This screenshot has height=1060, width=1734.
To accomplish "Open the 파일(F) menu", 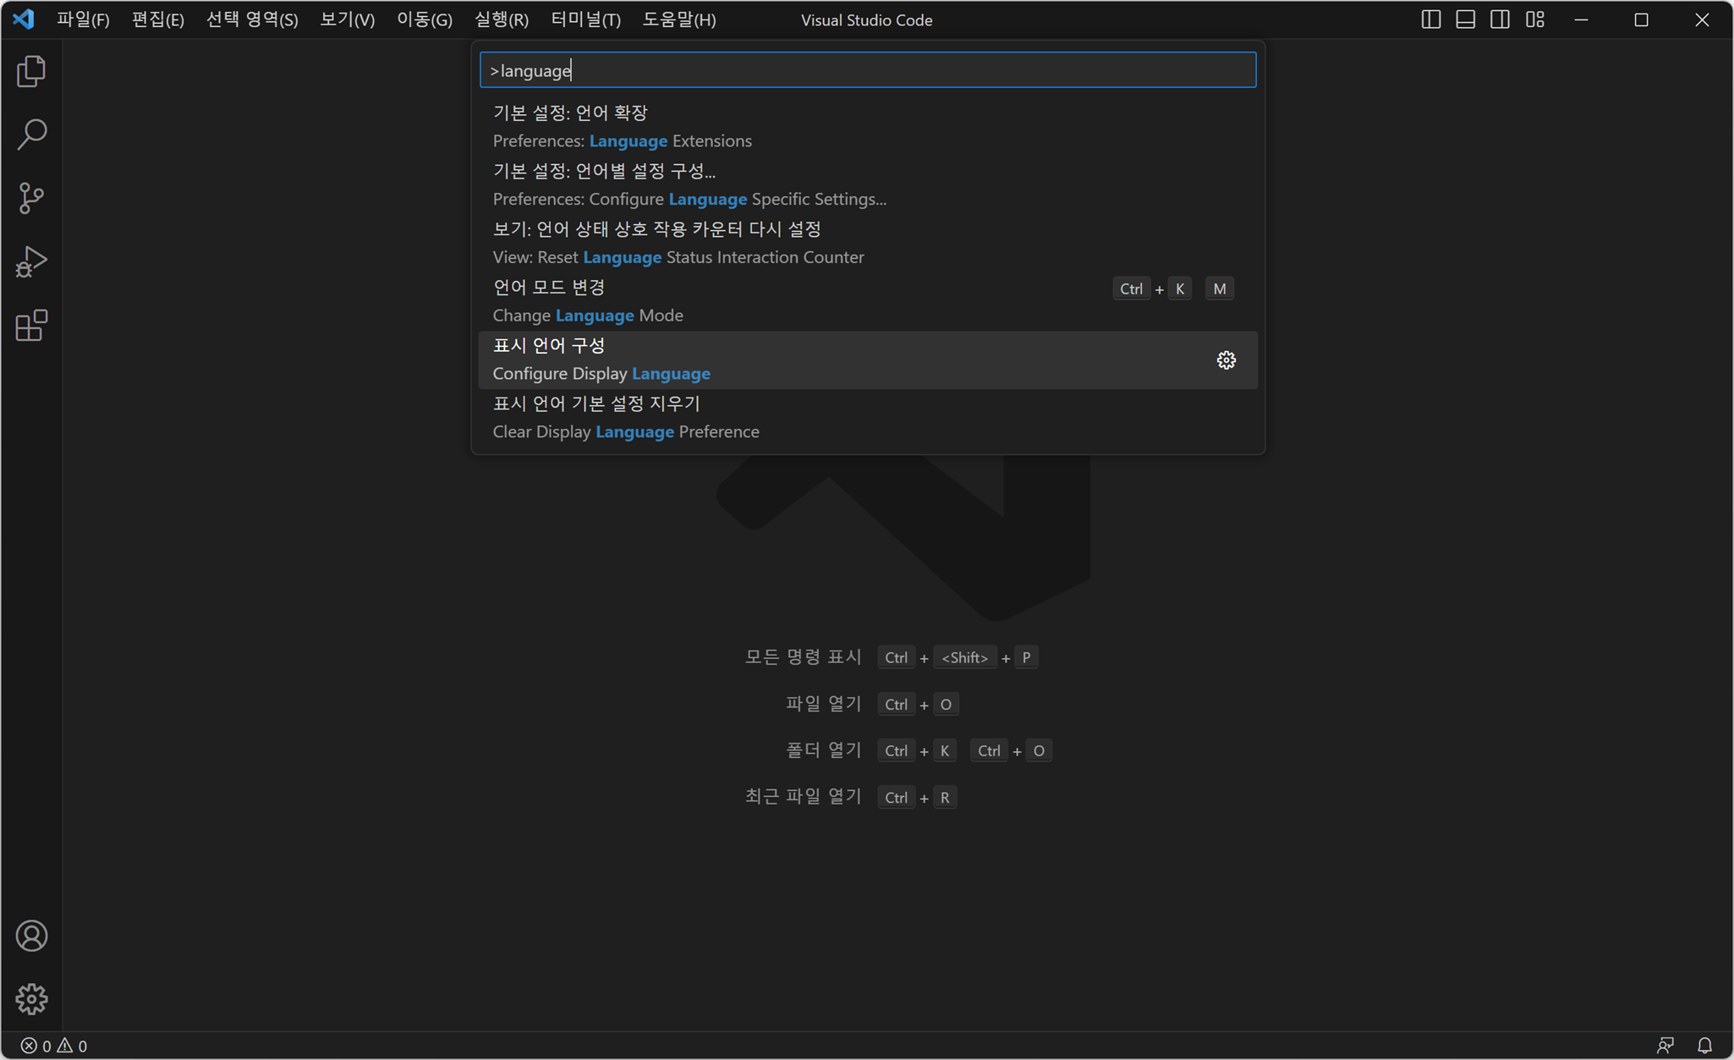I will [x=83, y=19].
